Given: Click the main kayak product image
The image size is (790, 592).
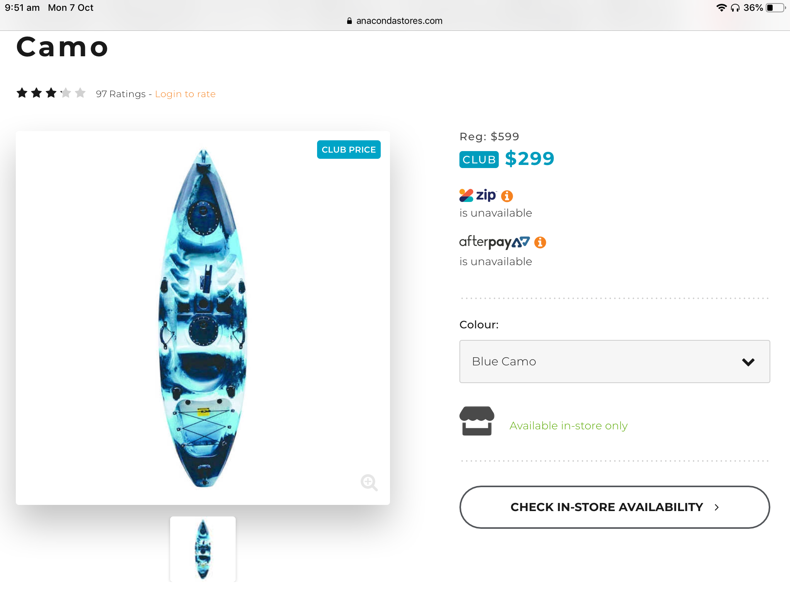Looking at the screenshot, I should pyautogui.click(x=203, y=318).
